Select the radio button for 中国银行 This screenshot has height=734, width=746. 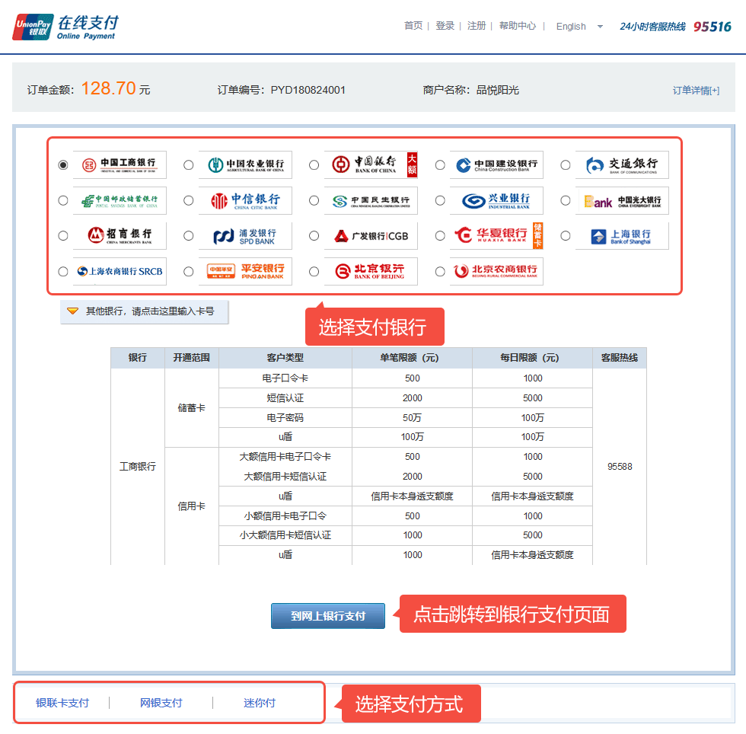coord(314,164)
